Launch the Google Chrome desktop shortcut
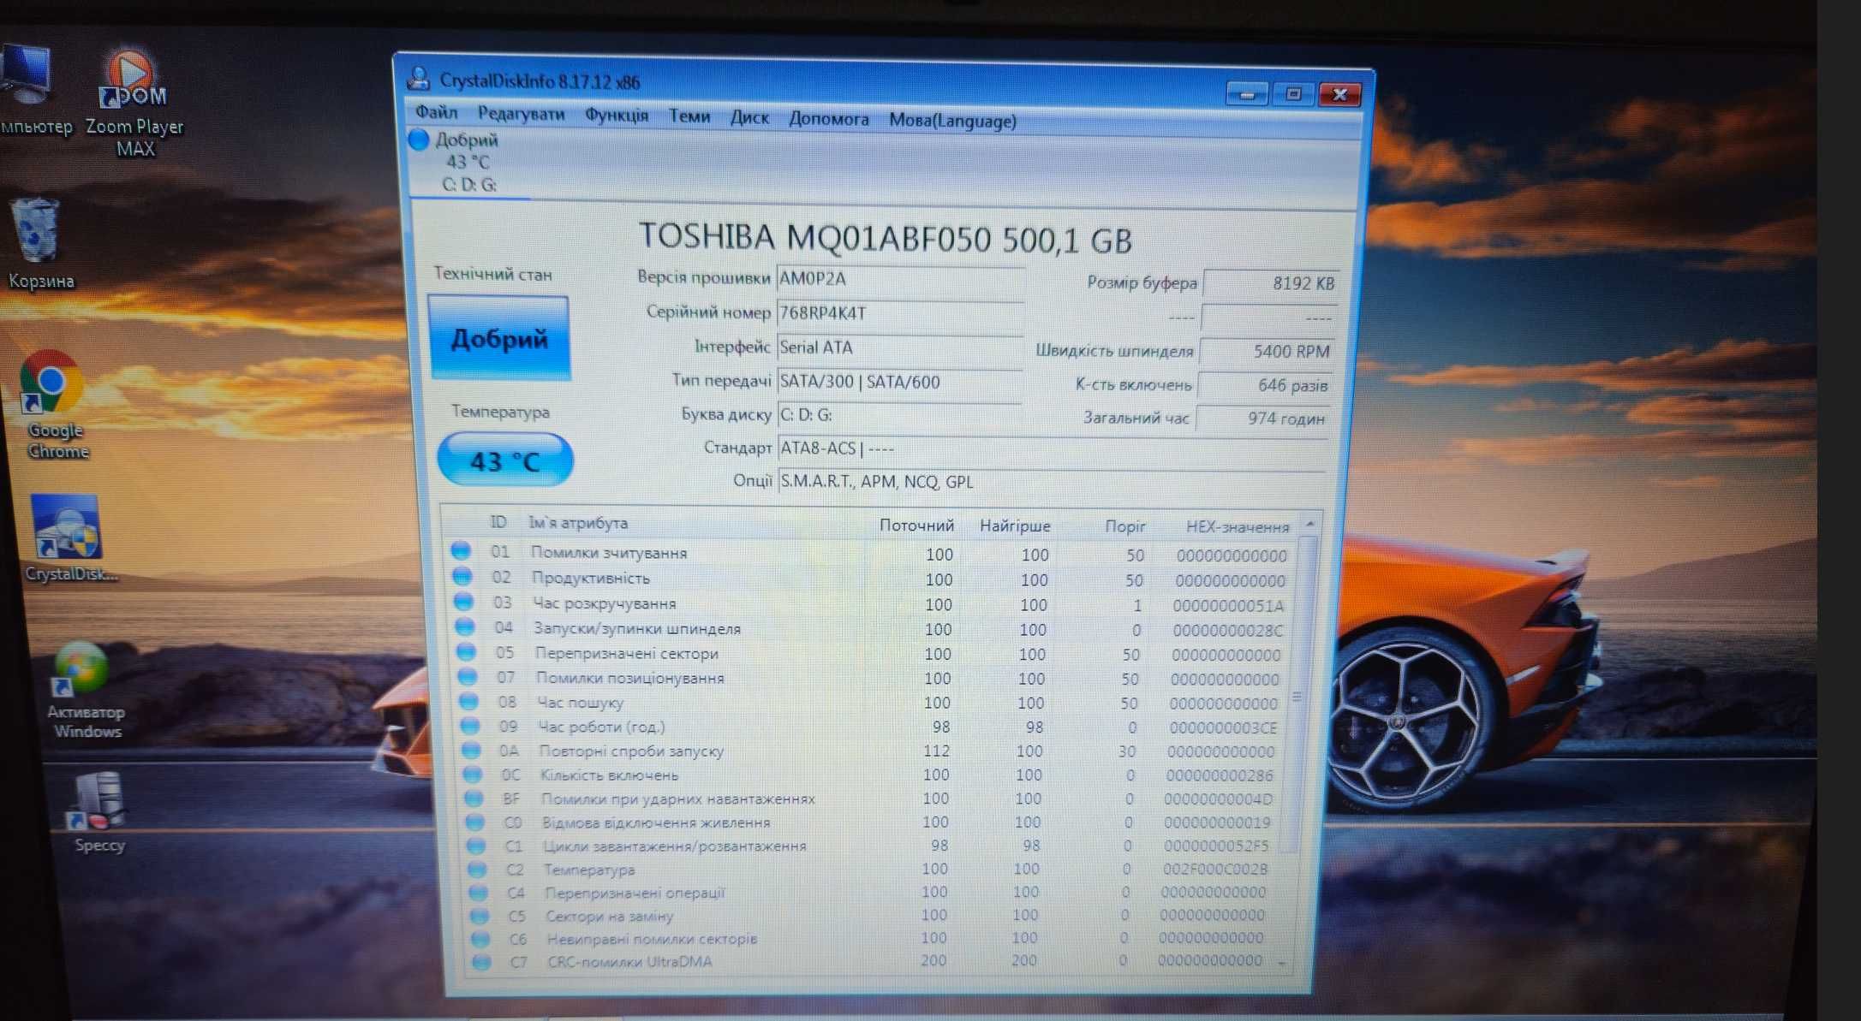 (53, 404)
